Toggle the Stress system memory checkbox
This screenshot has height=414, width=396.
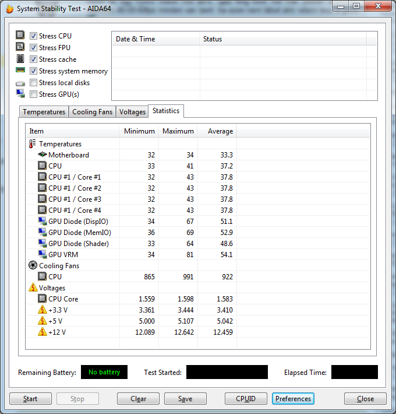pos(33,71)
